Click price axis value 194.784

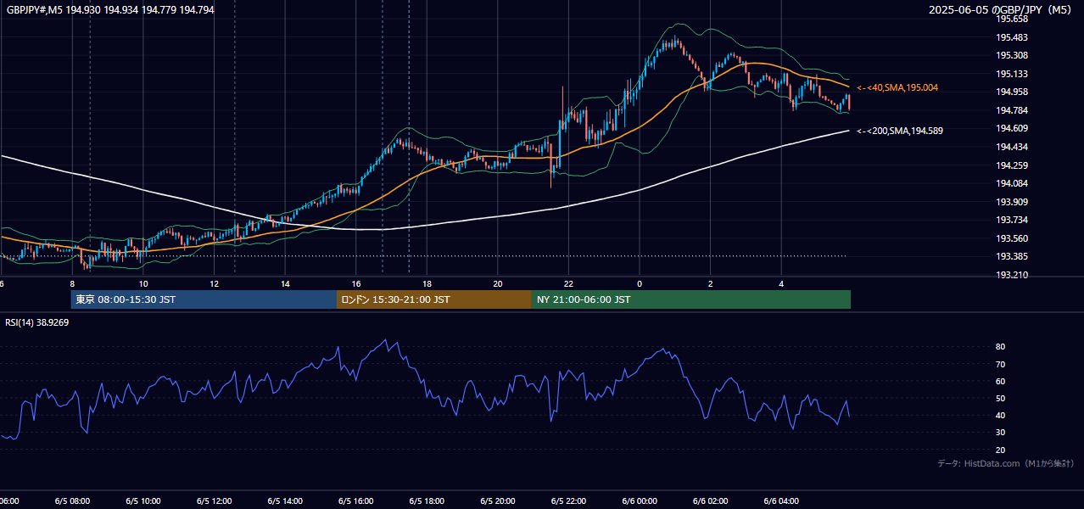click(1012, 110)
